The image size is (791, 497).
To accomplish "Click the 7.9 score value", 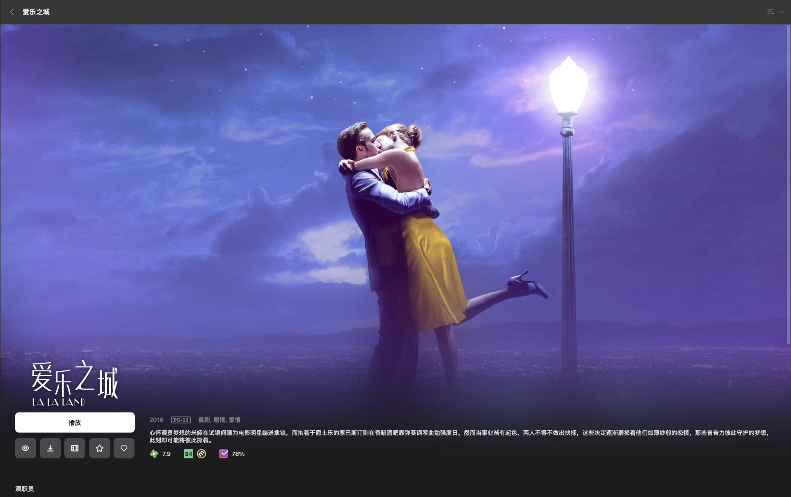I will [x=166, y=454].
